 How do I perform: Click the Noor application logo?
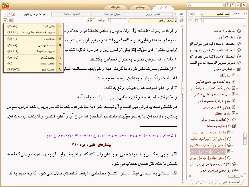click(x=5, y=5)
